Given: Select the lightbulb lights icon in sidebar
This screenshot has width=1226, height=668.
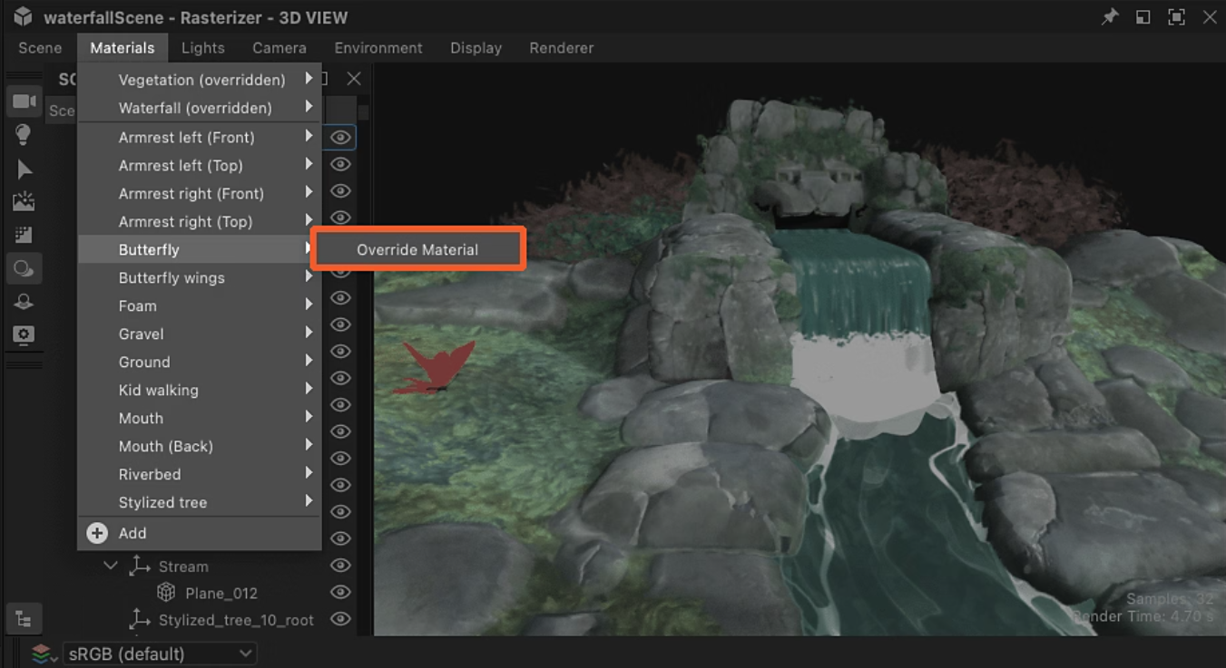Looking at the screenshot, I should coord(24,135).
